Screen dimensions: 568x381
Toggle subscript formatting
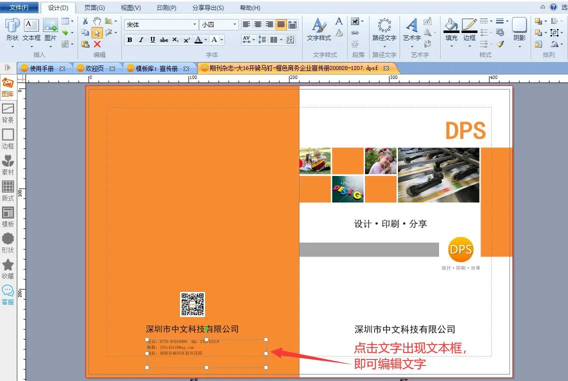[175, 40]
